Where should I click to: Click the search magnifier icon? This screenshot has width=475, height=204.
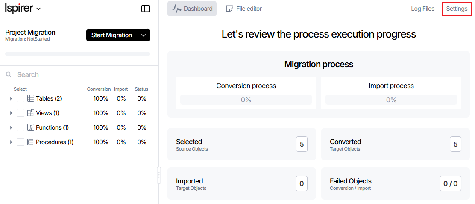point(9,74)
